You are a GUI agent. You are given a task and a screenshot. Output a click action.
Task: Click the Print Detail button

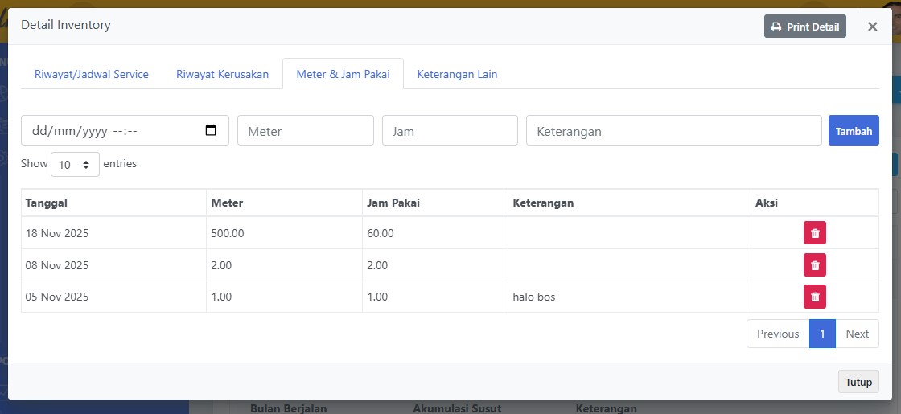(804, 27)
